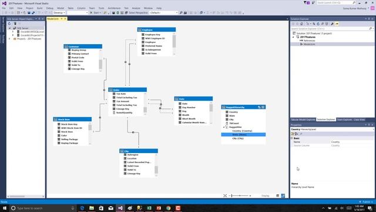The image size is (376, 212).
Task: Click the Customer table header icon
Action: click(x=66, y=47)
